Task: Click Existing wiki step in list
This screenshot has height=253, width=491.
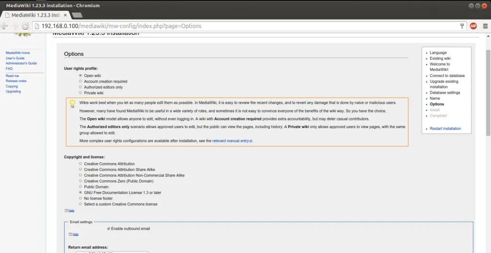Action: 440,58
